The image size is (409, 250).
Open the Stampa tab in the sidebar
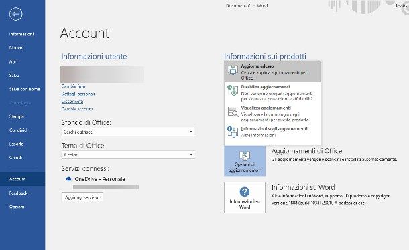[17, 116]
